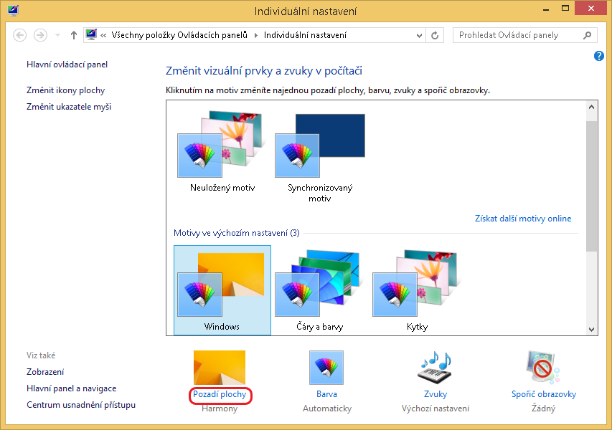
Task: Focus the Prohledat Ovládací panely search field
Action: [x=517, y=35]
